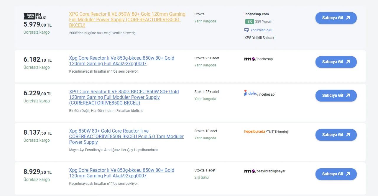Image resolution: width=378 pixels, height=196 pixels.
Task: Click Satıcıya Git for the 6.229,00 TL offer
Action: [336, 96]
